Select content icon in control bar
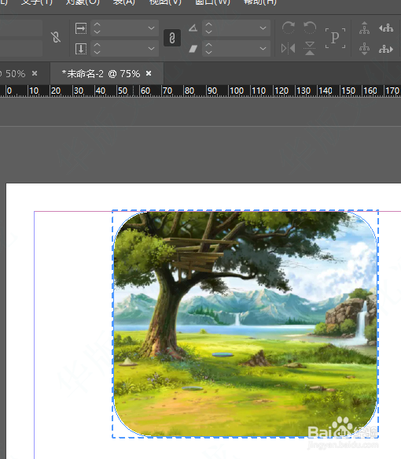The height and width of the screenshot is (459, 401). [x=365, y=49]
